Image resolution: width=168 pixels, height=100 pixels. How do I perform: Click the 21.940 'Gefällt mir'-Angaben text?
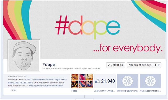(x=58, y=68)
